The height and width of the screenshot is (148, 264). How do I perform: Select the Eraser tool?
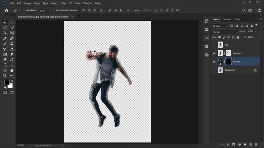(12, 49)
